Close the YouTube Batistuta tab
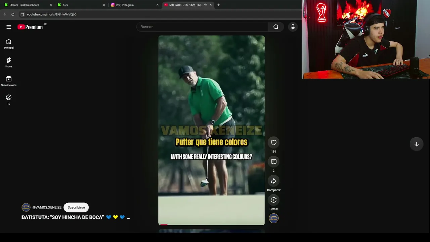 [211, 5]
